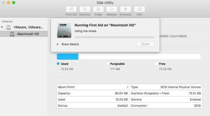Click the Mount Point label
Viewport: 210px width, 116px height.
click(x=66, y=87)
